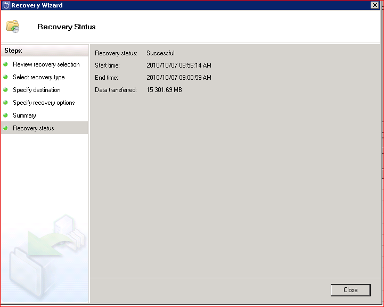The image size is (384, 307).
Task: Click green bullet beside Specify recovery options
Action: (6, 103)
